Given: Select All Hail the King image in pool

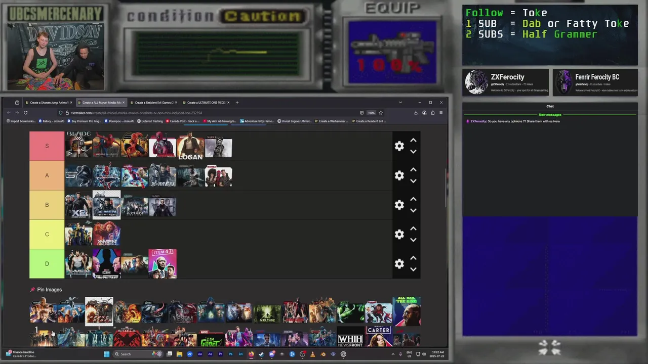Looking at the screenshot, I should click(407, 311).
